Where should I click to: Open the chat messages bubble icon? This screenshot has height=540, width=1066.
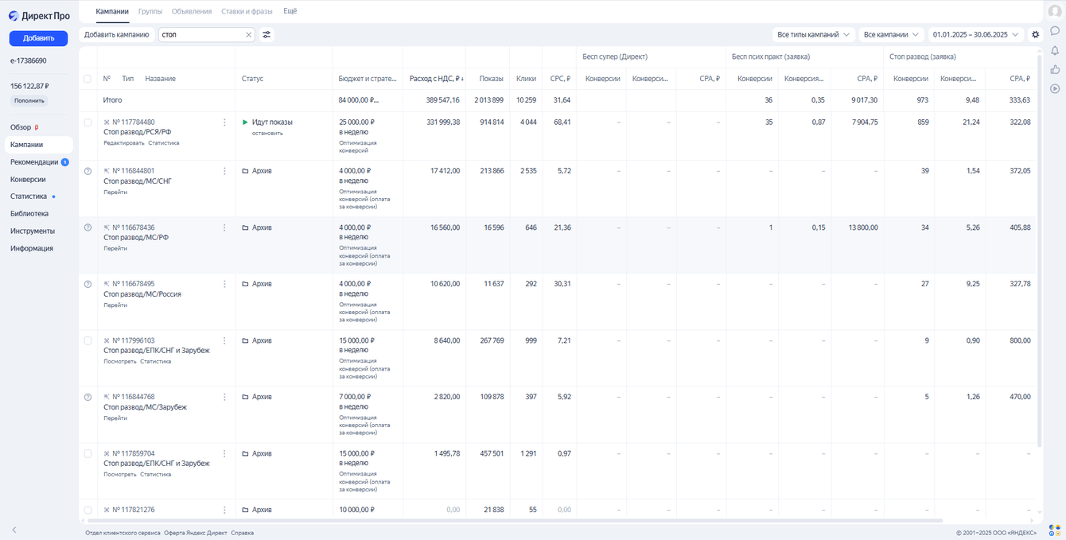tap(1055, 31)
